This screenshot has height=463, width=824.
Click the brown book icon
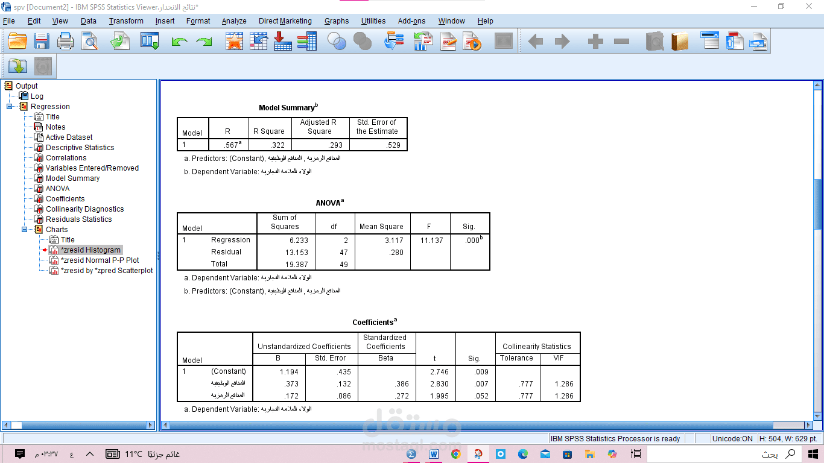tap(680, 42)
